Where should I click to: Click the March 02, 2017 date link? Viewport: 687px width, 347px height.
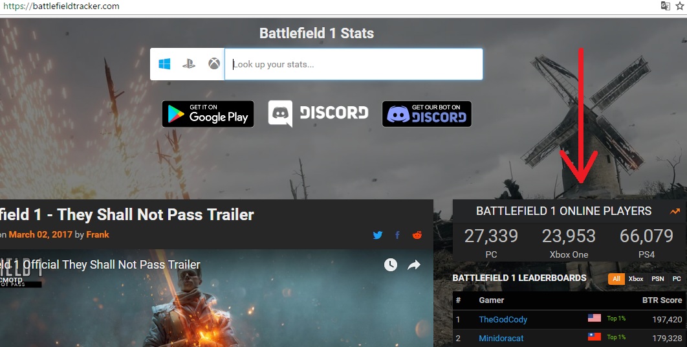tap(40, 234)
